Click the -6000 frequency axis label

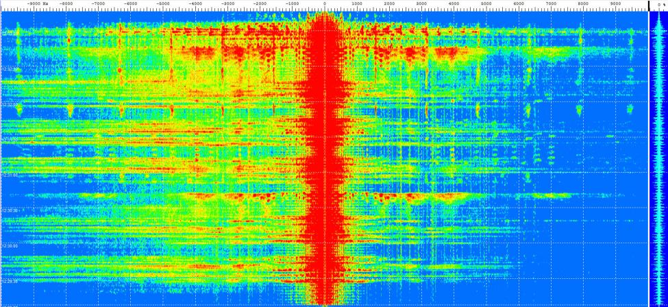coord(130,3)
